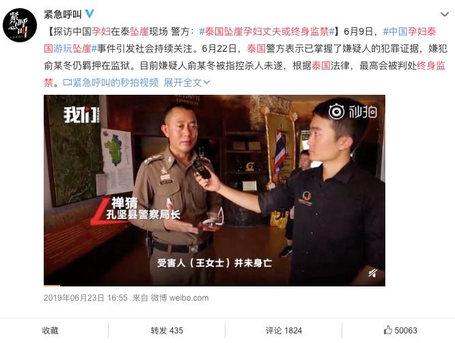Expand full text with 展开全文
The width and height of the screenshot is (455, 343).
tap(187, 83)
